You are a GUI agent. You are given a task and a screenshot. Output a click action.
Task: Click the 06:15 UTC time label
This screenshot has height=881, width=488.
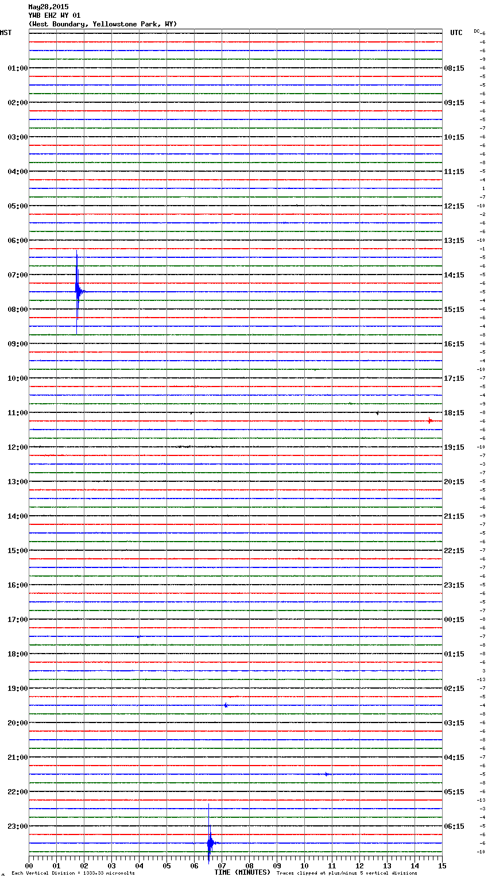coord(454,826)
